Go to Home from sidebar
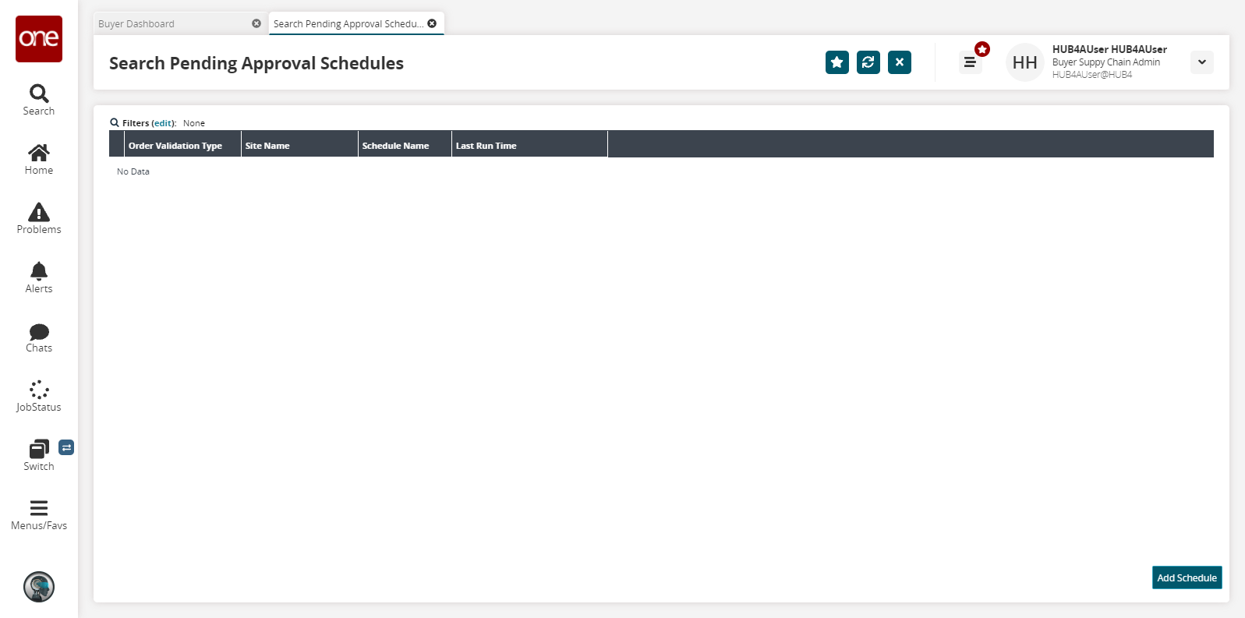 [39, 160]
